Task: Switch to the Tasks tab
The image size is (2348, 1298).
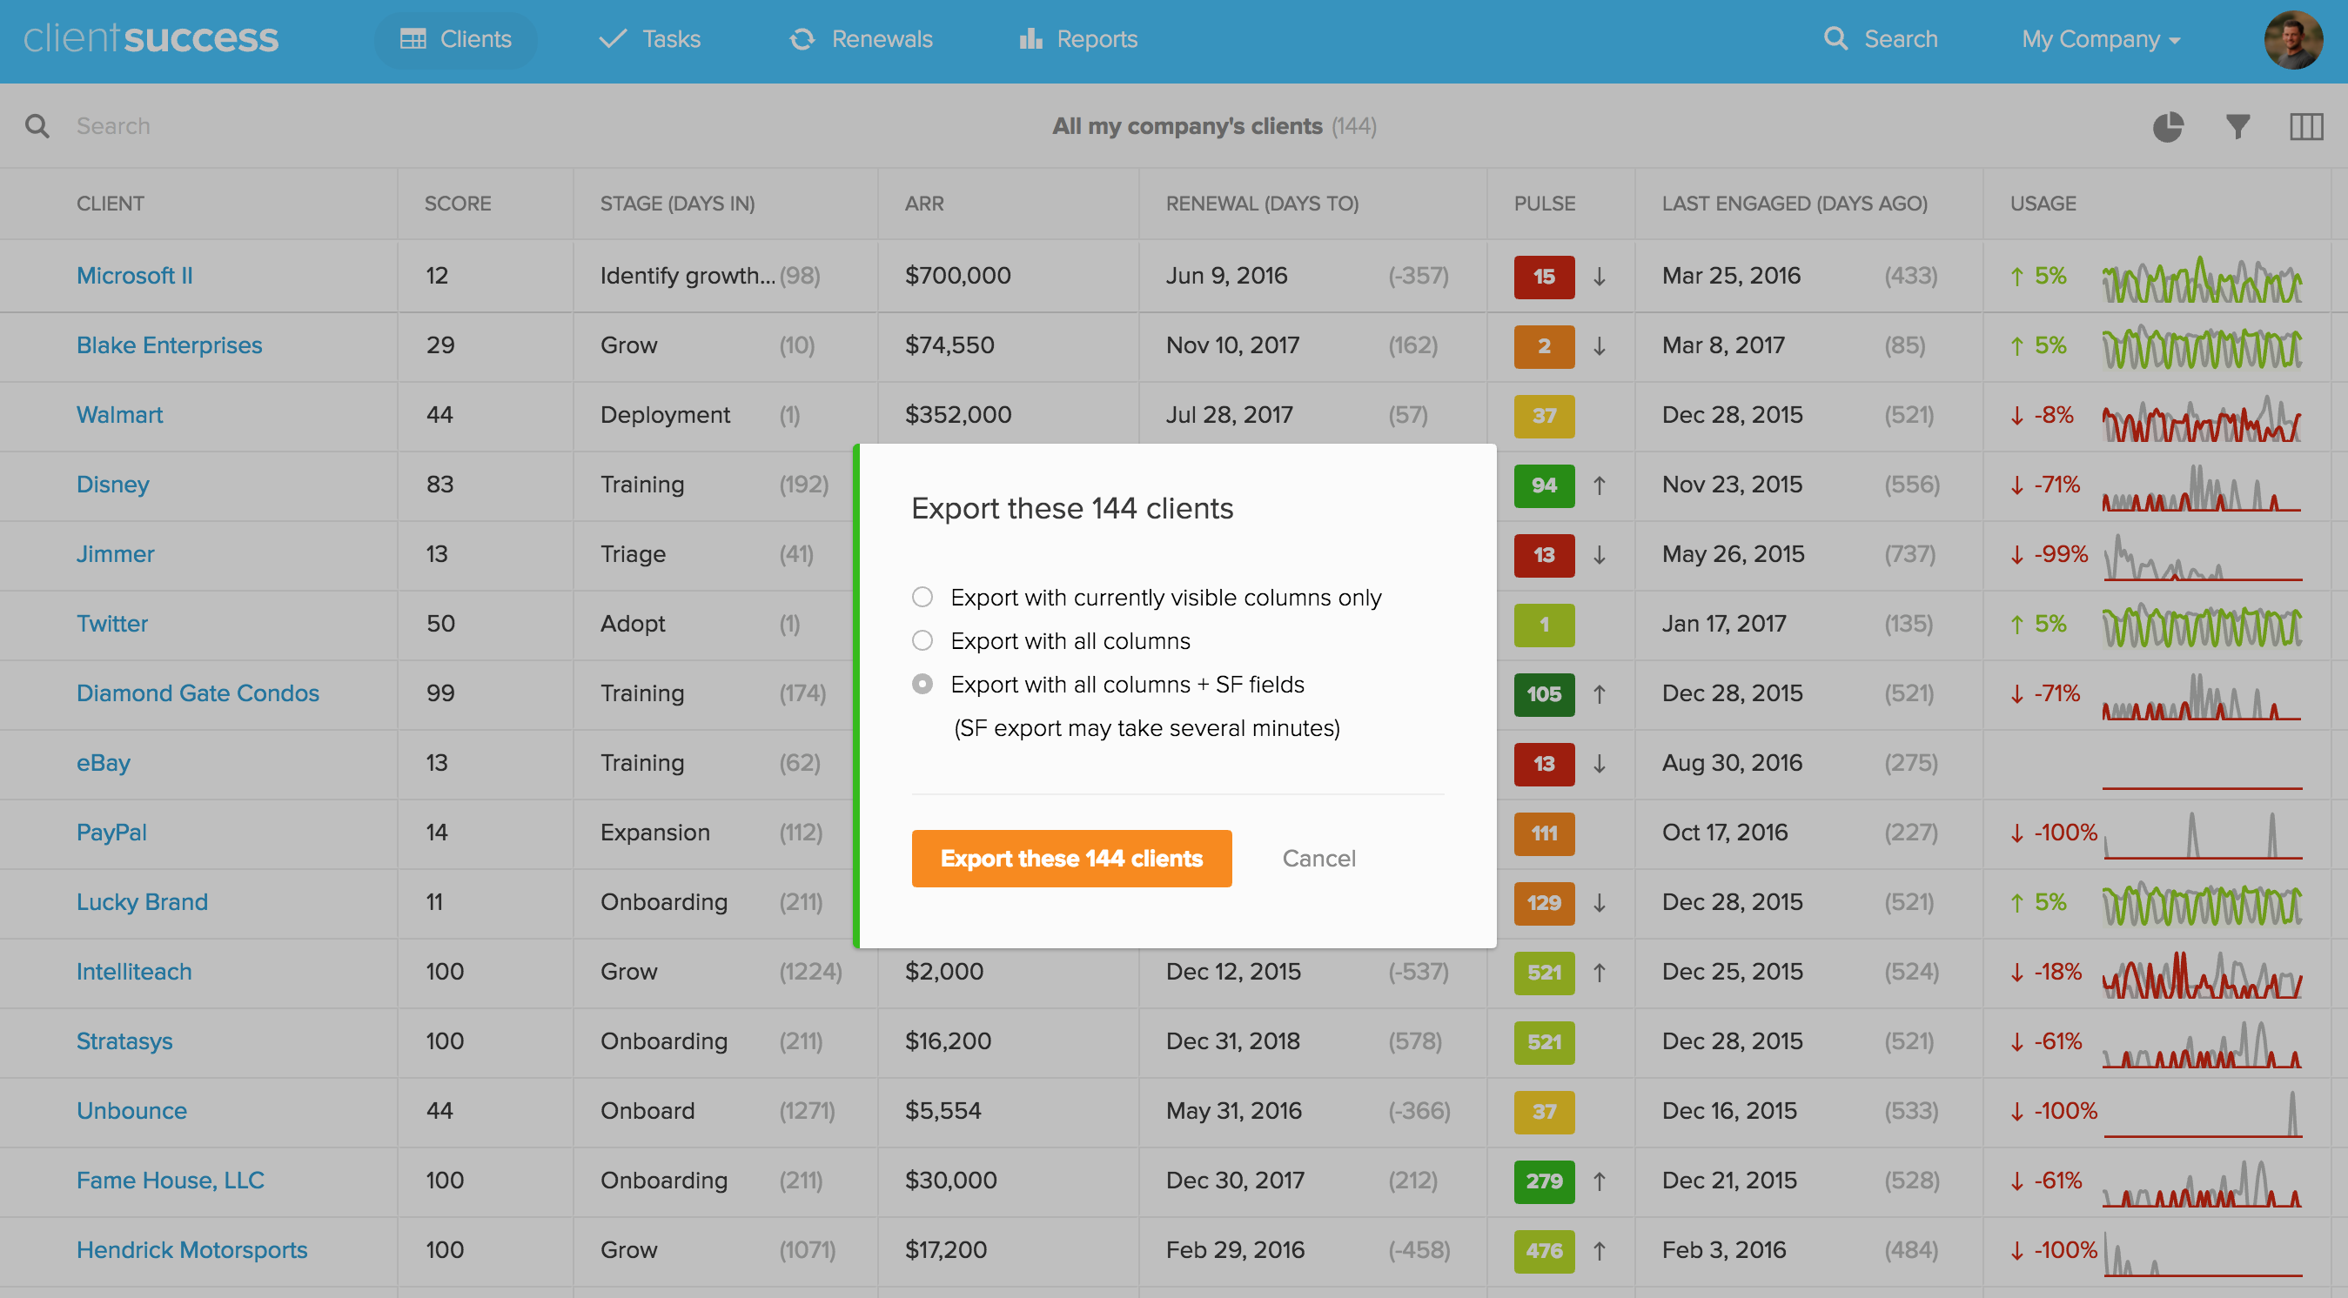Action: [649, 39]
